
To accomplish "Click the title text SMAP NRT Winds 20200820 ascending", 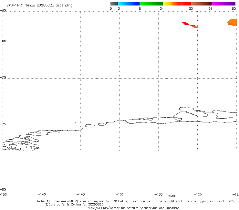I will [x=39, y=5].
